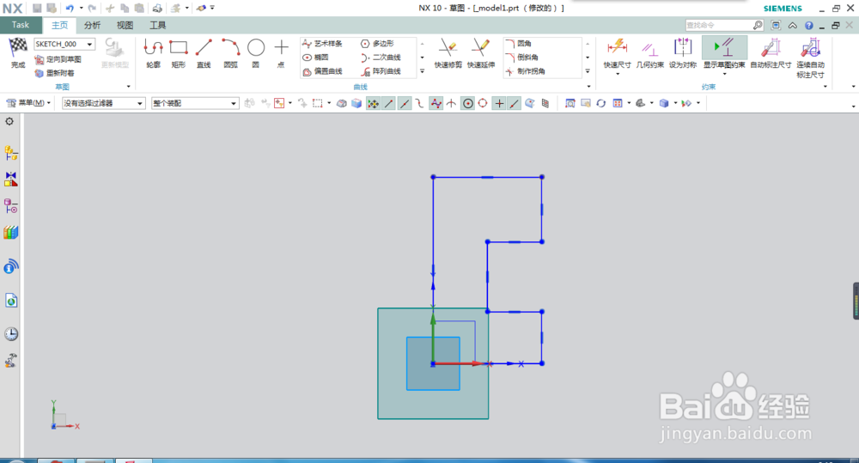The image size is (859, 463).
Task: Toggle the snap midpoint option
Action: [x=405, y=103]
